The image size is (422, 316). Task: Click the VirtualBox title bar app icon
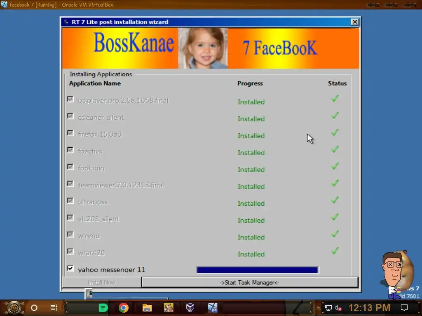tap(4, 5)
